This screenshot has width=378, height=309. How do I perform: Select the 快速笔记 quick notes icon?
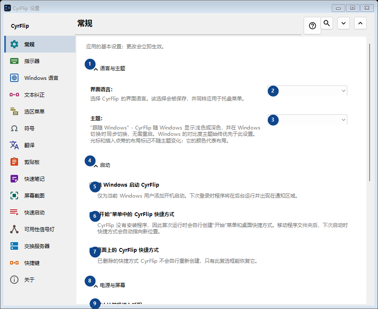click(14, 179)
